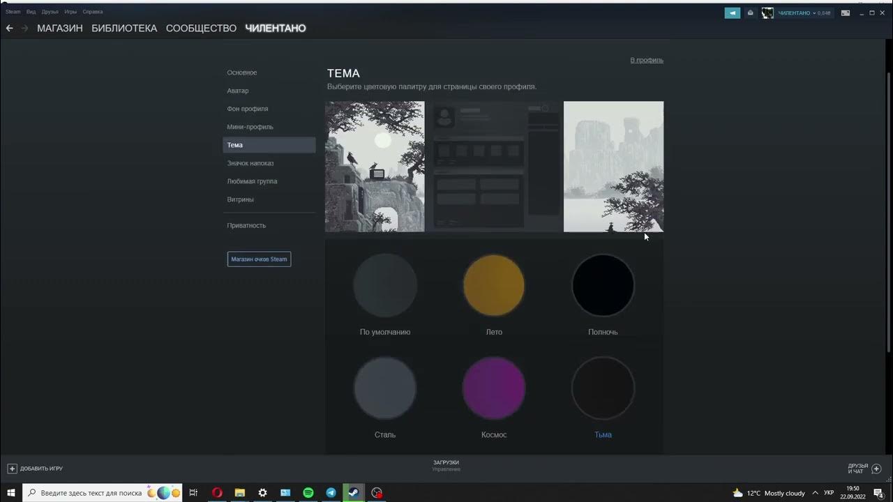Choose the yellow Лето theme swatch
893x502 pixels.
point(494,285)
